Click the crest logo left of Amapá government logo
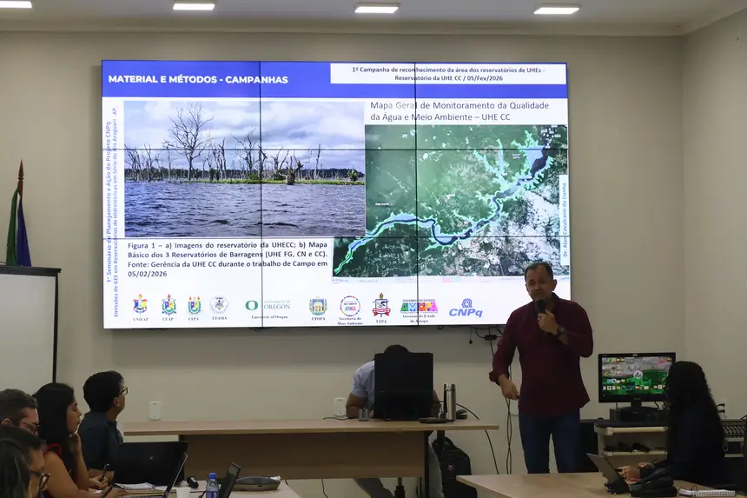 (x=381, y=306)
